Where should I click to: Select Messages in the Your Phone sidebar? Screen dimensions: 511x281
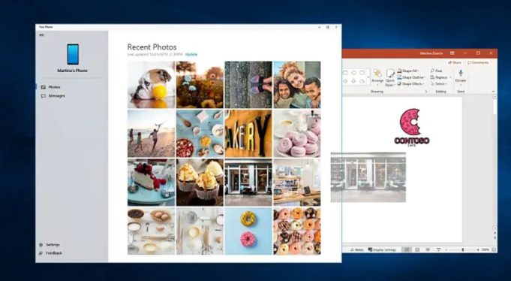pos(53,96)
